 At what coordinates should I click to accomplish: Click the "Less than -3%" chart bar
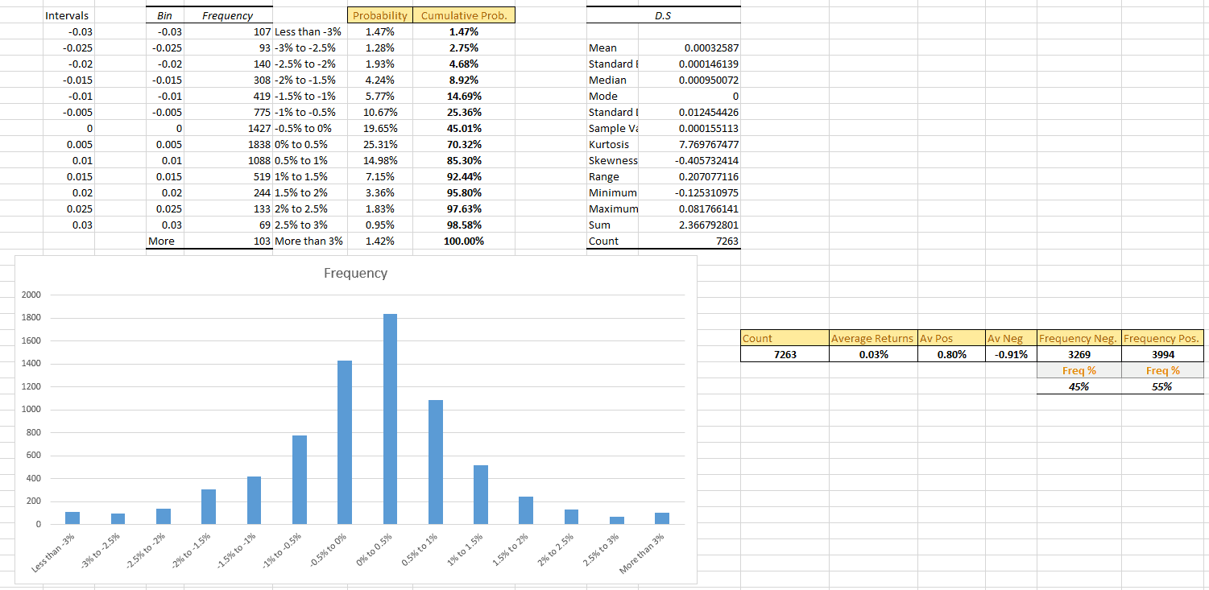click(72, 518)
